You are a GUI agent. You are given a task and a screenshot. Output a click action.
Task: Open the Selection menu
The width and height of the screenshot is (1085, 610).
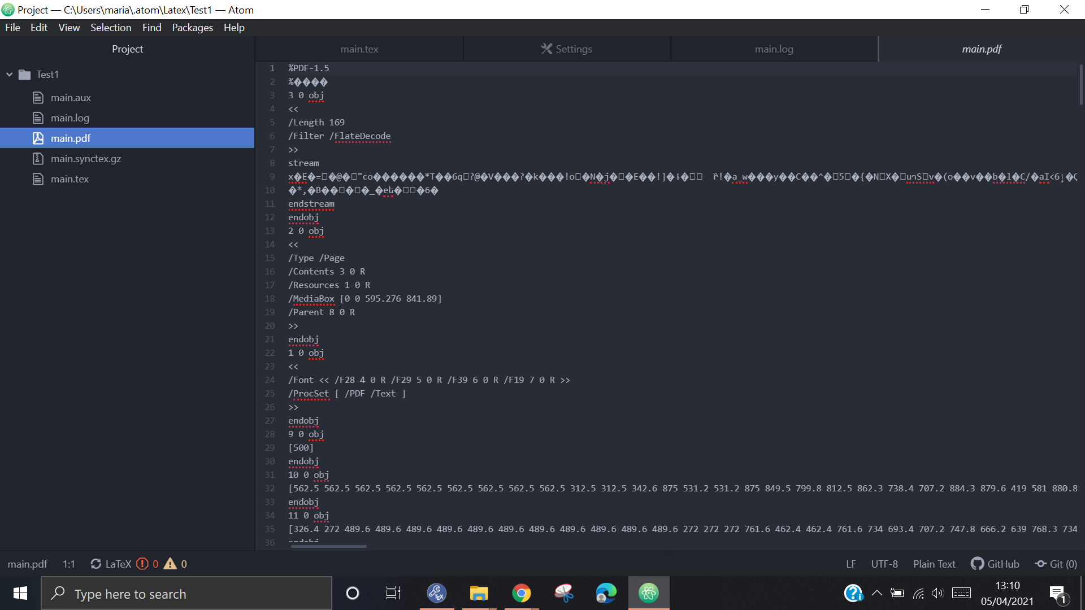(111, 28)
